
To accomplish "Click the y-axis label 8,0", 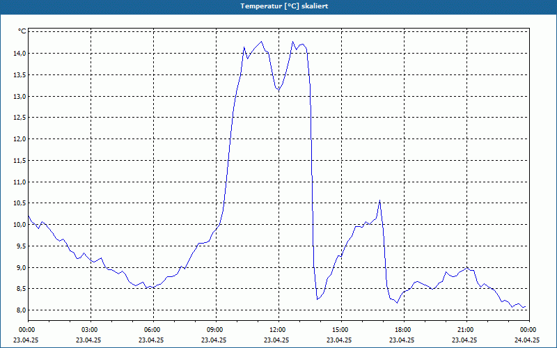I will pyautogui.click(x=21, y=310).
